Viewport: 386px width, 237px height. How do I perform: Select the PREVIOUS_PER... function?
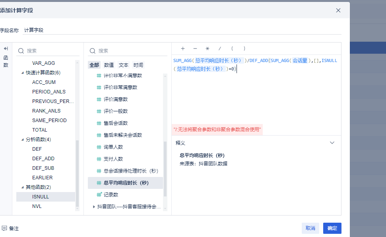53,101
